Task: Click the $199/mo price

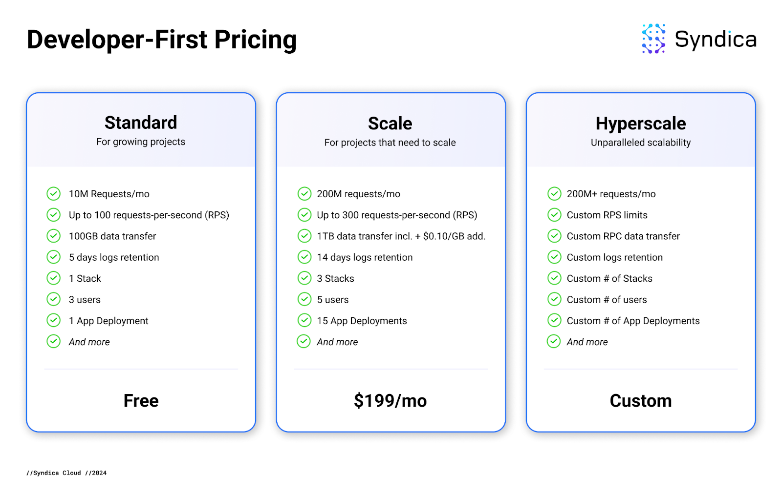Action: [390, 401]
